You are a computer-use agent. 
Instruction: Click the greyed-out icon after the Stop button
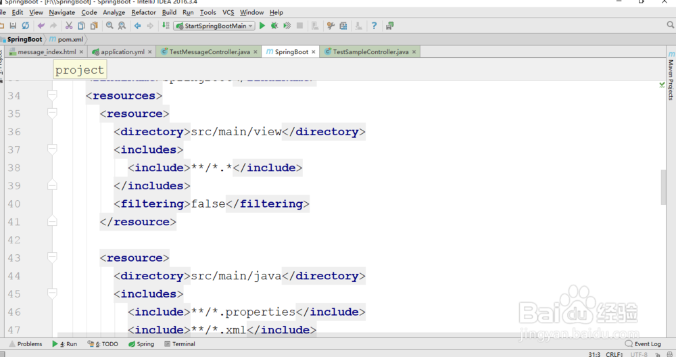315,26
